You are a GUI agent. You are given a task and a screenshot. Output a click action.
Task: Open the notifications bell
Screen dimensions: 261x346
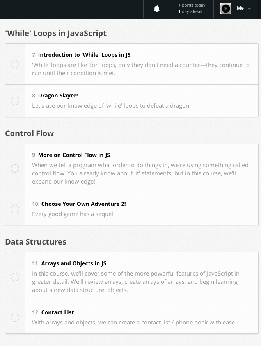pyautogui.click(x=157, y=9)
